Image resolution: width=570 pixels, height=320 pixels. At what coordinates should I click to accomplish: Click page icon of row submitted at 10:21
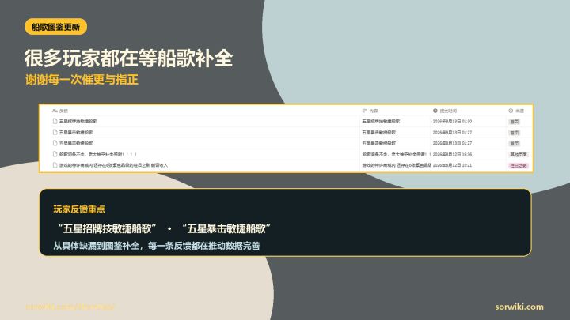(x=55, y=165)
